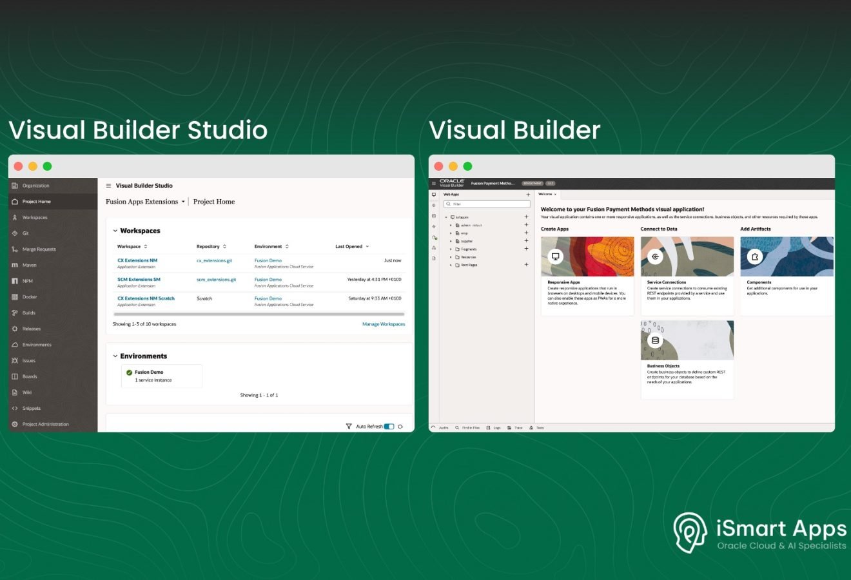Viewport: 851px width, 580px height.
Task: Open scm_extensions.git repository link
Action: point(216,280)
